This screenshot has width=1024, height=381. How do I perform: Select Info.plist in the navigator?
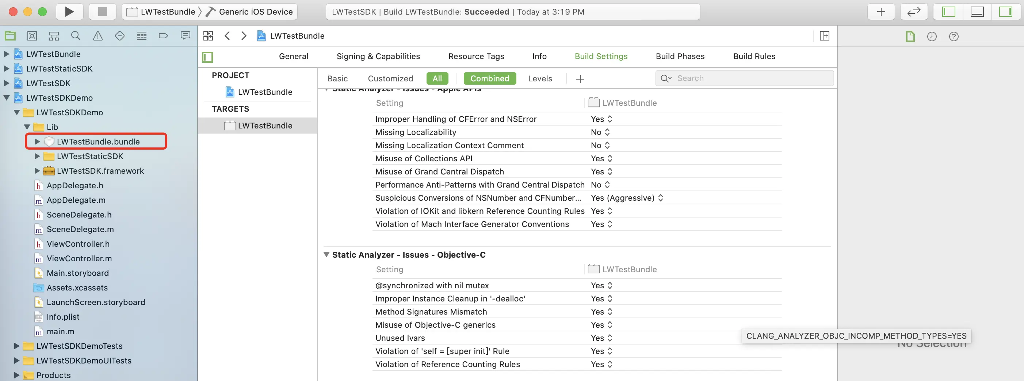(63, 317)
